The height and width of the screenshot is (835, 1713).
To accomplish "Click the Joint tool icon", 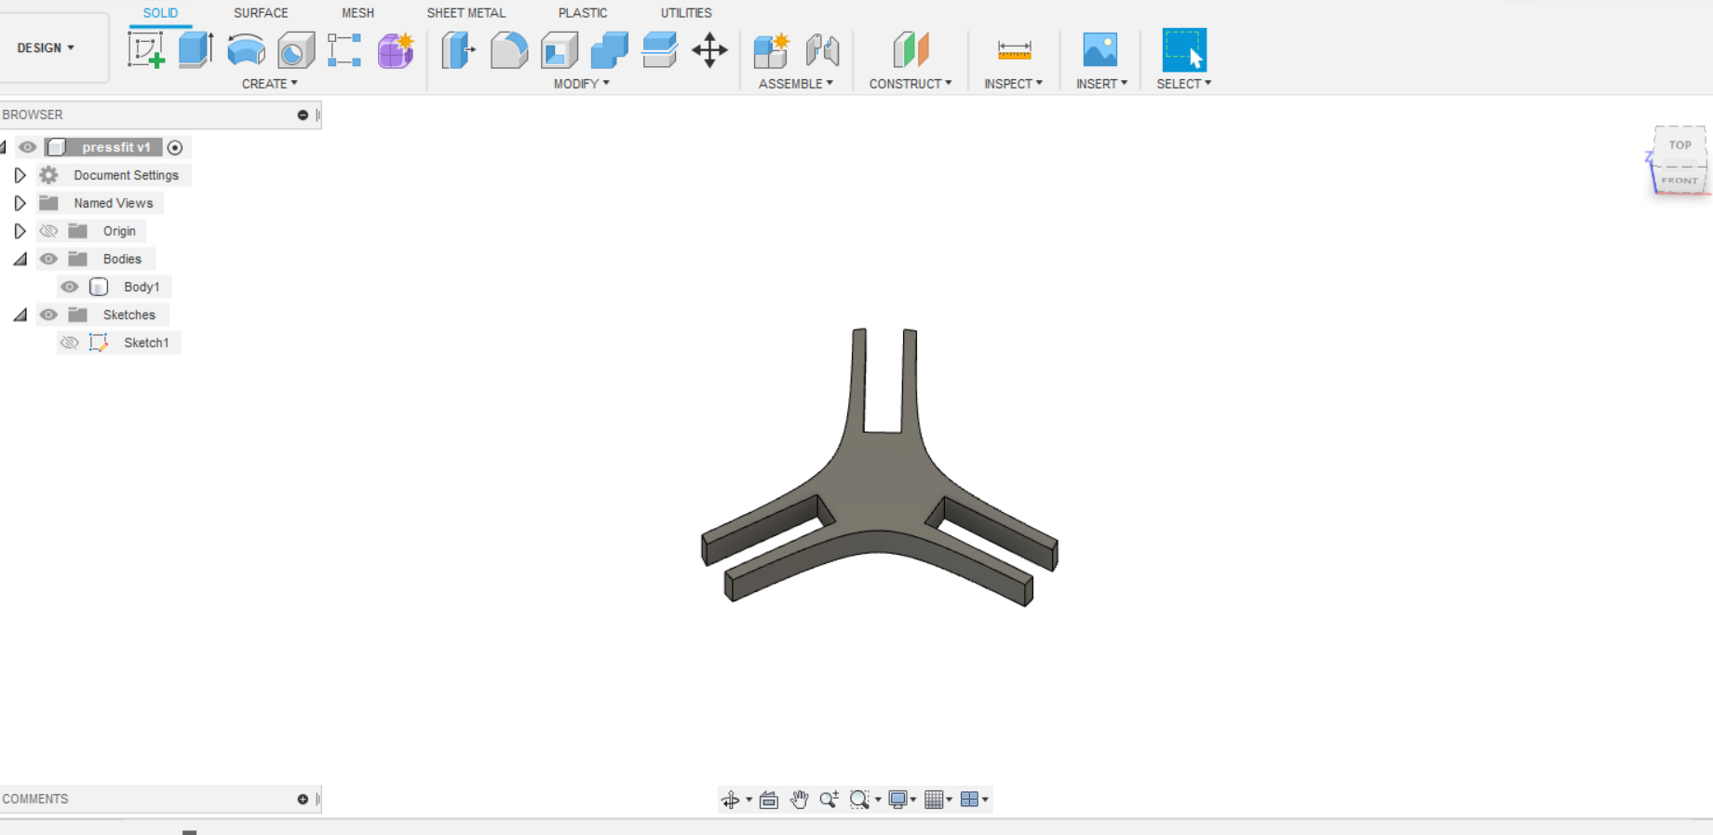I will point(822,50).
